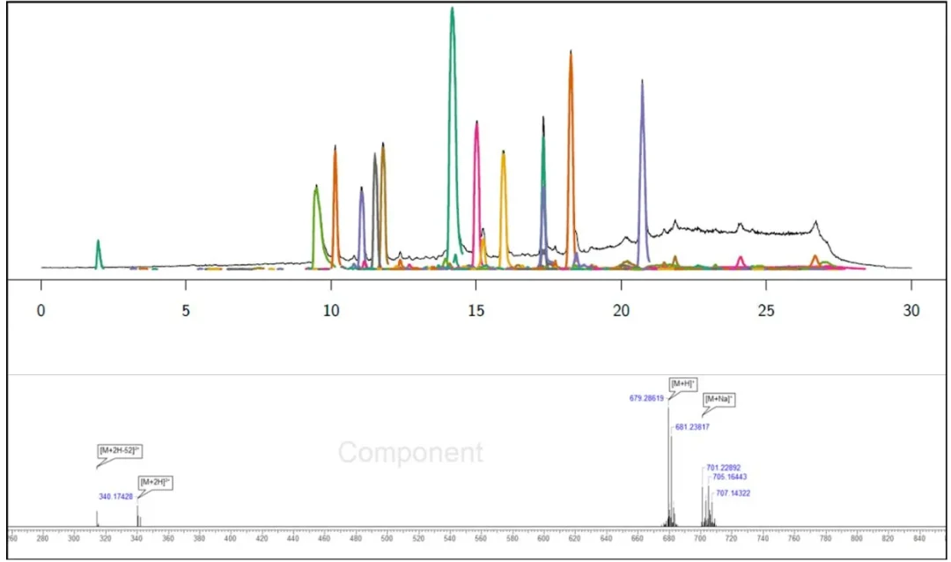Click the [M+Na]+ annotation label
This screenshot has height=562, width=951.
tap(719, 399)
